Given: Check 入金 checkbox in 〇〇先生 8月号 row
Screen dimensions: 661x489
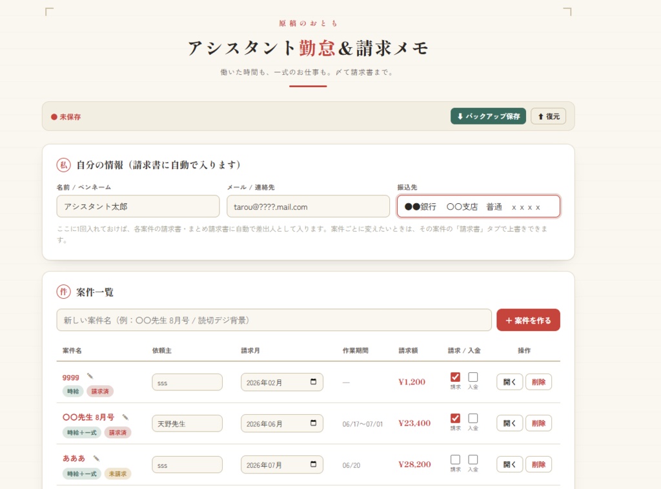Looking at the screenshot, I should coord(473,418).
